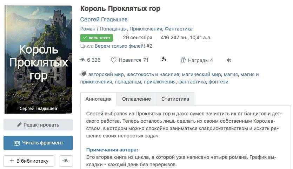Open the Оглавление tab

136,99
